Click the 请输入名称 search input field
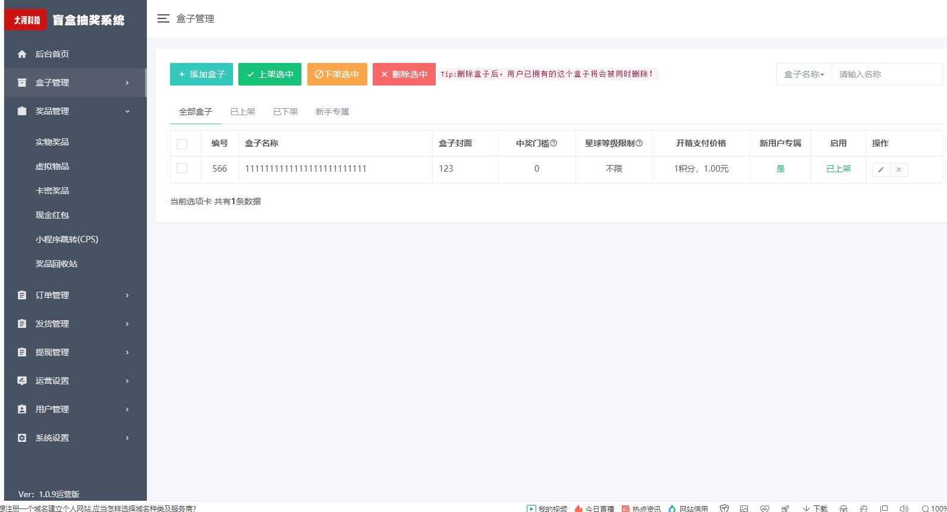 886,74
